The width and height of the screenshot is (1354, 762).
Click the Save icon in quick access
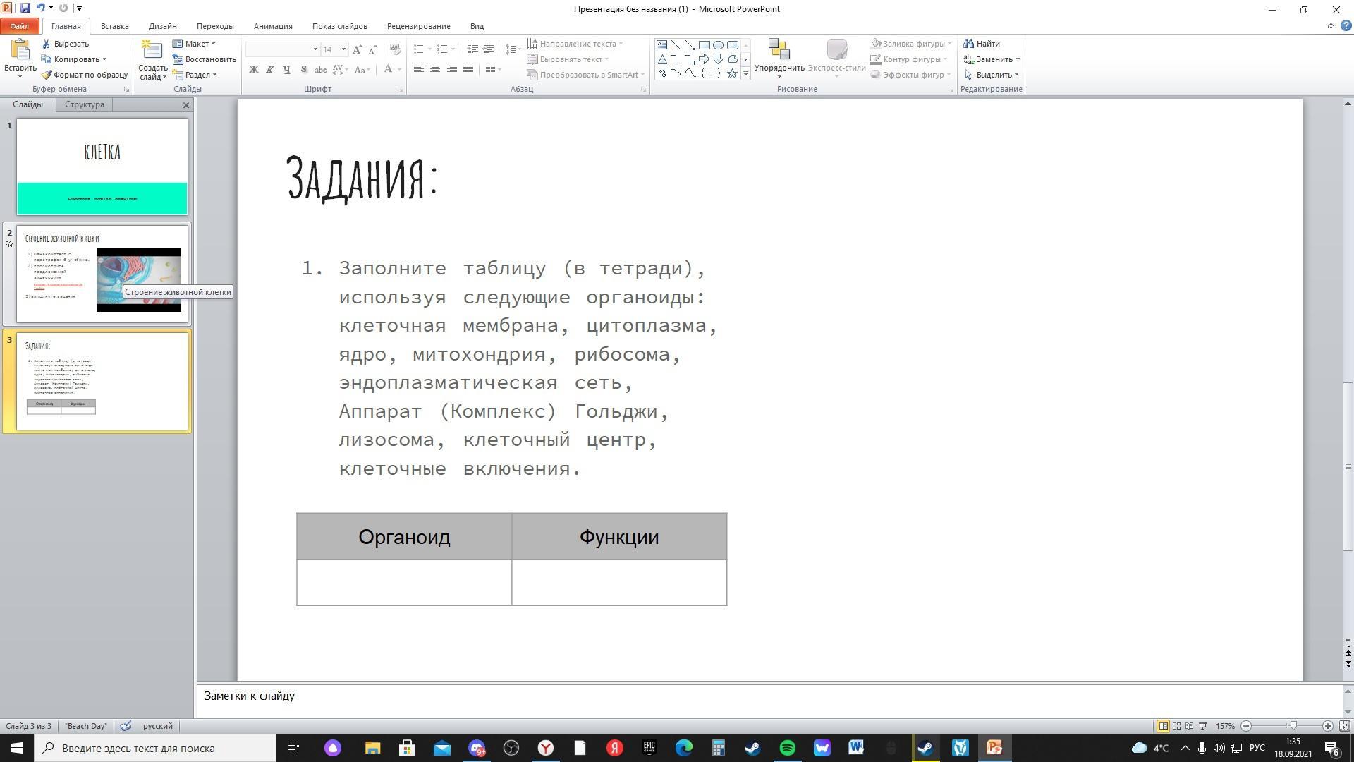click(x=25, y=8)
